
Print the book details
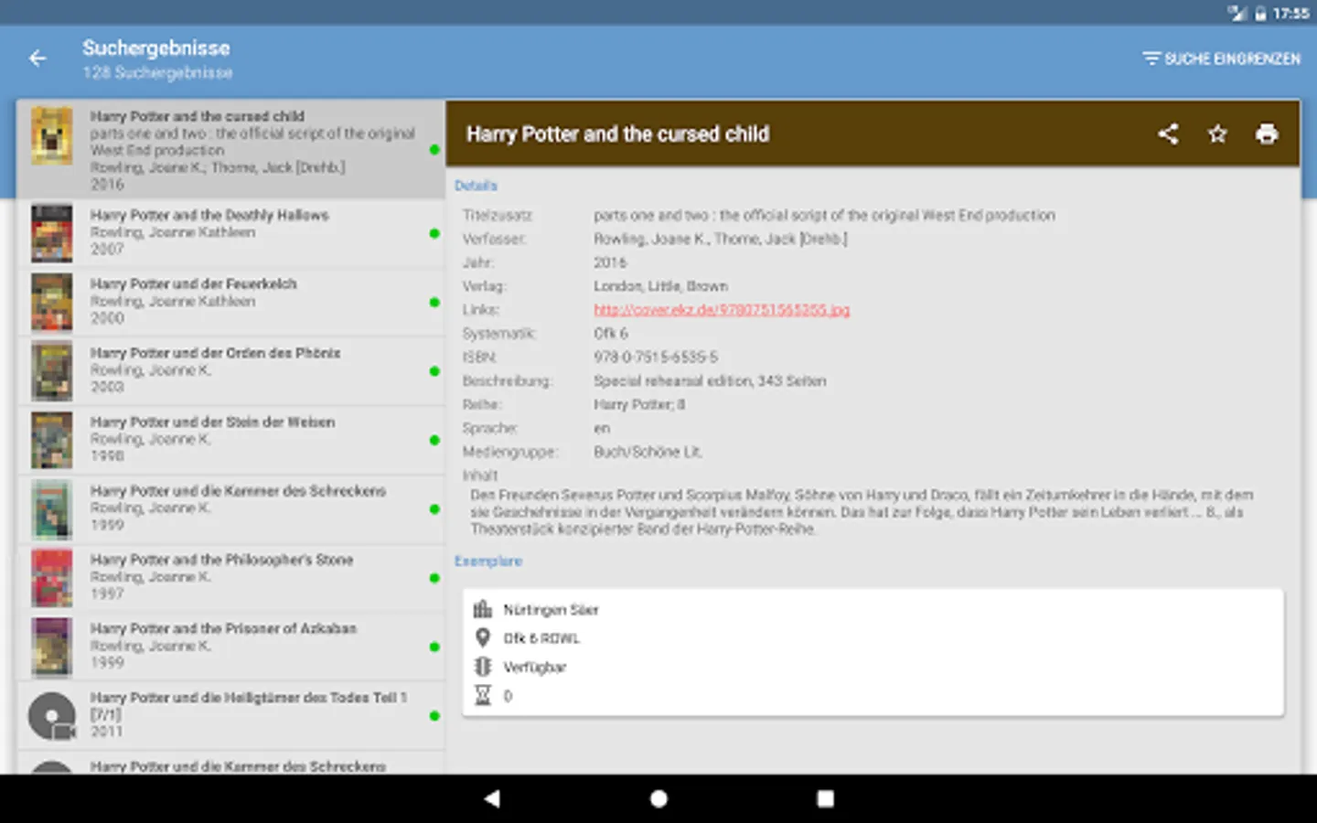pyautogui.click(x=1267, y=134)
